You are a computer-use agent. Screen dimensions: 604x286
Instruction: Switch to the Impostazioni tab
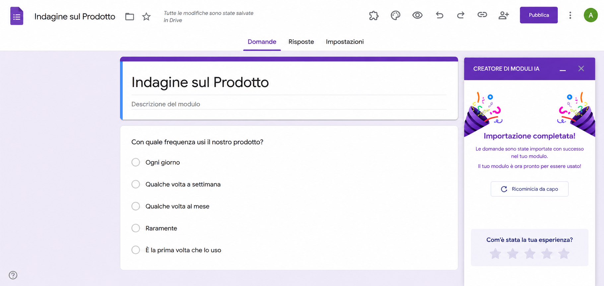click(x=345, y=42)
